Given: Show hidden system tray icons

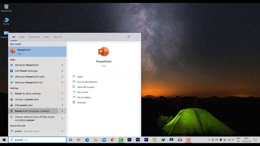Looking at the screenshot, I should pos(208,140).
